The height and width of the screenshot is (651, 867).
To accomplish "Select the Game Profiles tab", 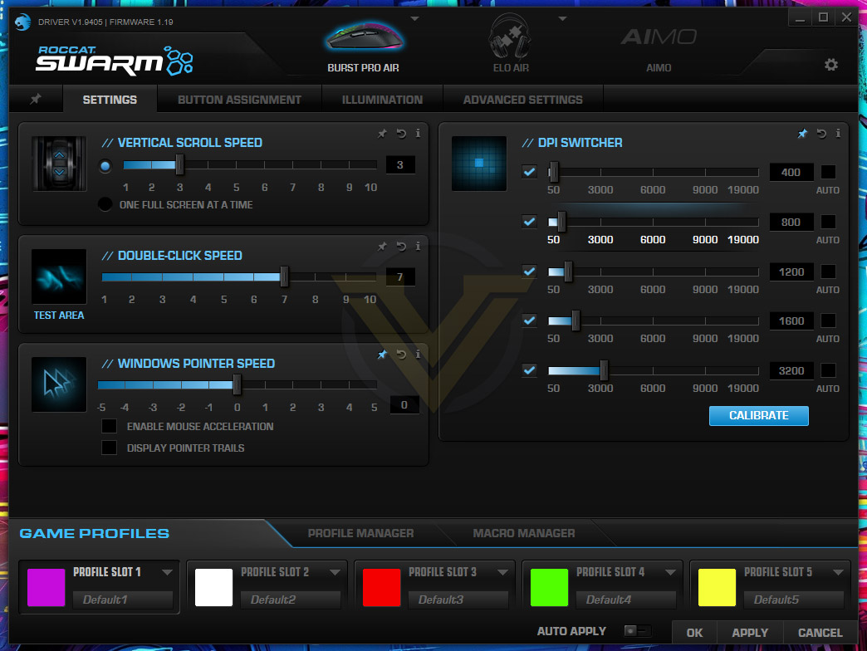I will point(95,533).
